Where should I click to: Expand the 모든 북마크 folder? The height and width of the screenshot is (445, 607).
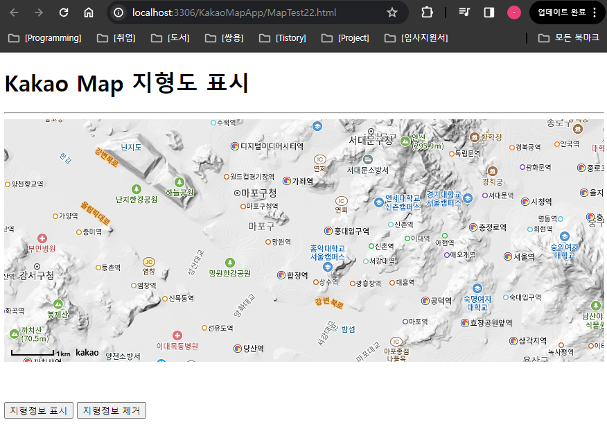(x=569, y=38)
